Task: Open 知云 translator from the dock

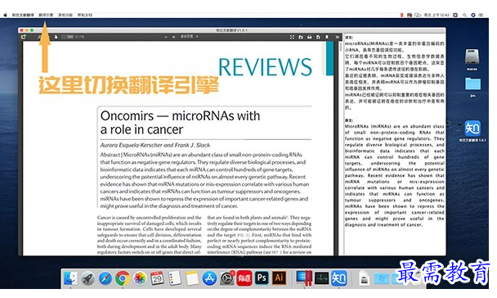Action: point(339,278)
